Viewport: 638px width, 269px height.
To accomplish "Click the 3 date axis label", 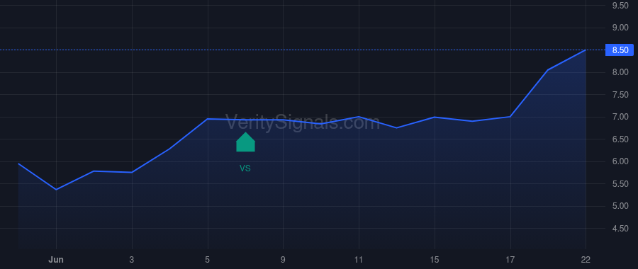I will click(132, 260).
